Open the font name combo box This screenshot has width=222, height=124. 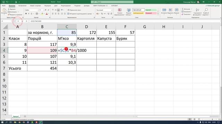32,10
